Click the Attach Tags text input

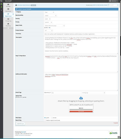[66, 93]
